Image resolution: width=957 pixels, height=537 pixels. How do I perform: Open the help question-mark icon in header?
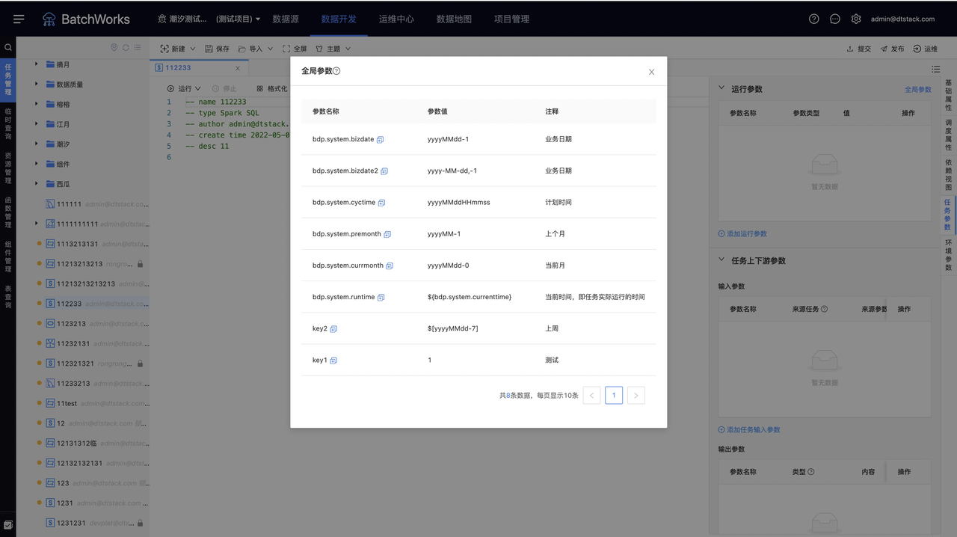pos(814,19)
